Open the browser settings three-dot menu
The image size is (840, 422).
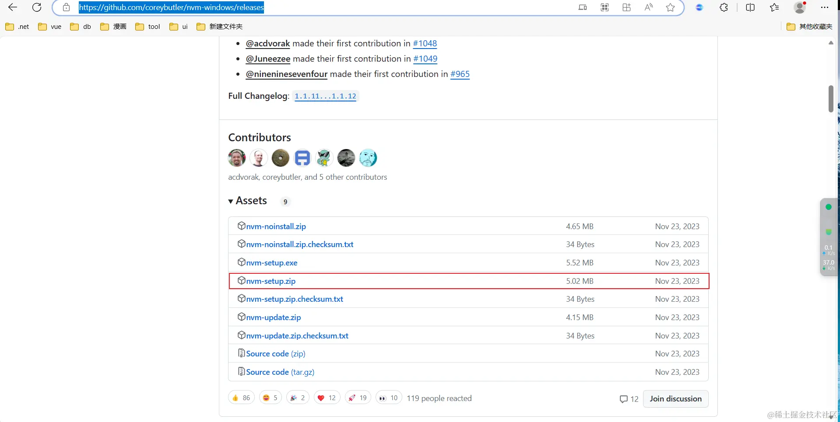[825, 7]
